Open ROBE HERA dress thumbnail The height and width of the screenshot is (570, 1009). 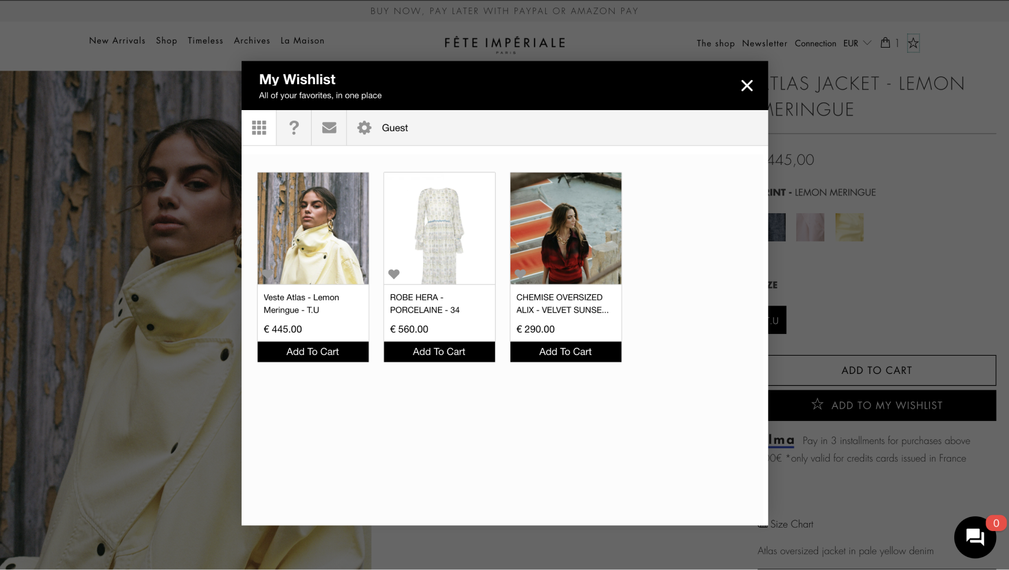pyautogui.click(x=439, y=228)
